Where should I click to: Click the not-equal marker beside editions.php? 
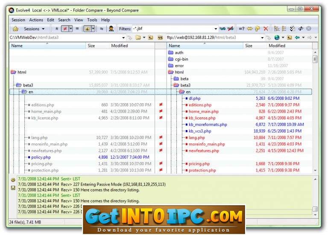[x=161, y=104]
